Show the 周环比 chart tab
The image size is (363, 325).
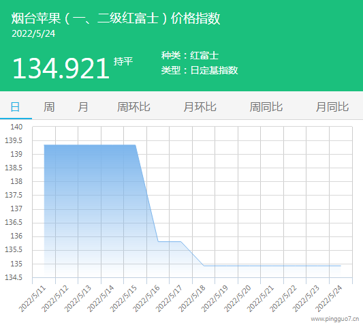pyautogui.click(x=133, y=107)
